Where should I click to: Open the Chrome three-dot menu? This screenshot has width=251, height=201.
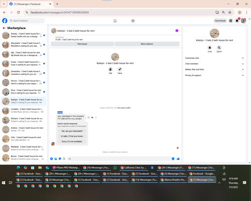(246, 12)
